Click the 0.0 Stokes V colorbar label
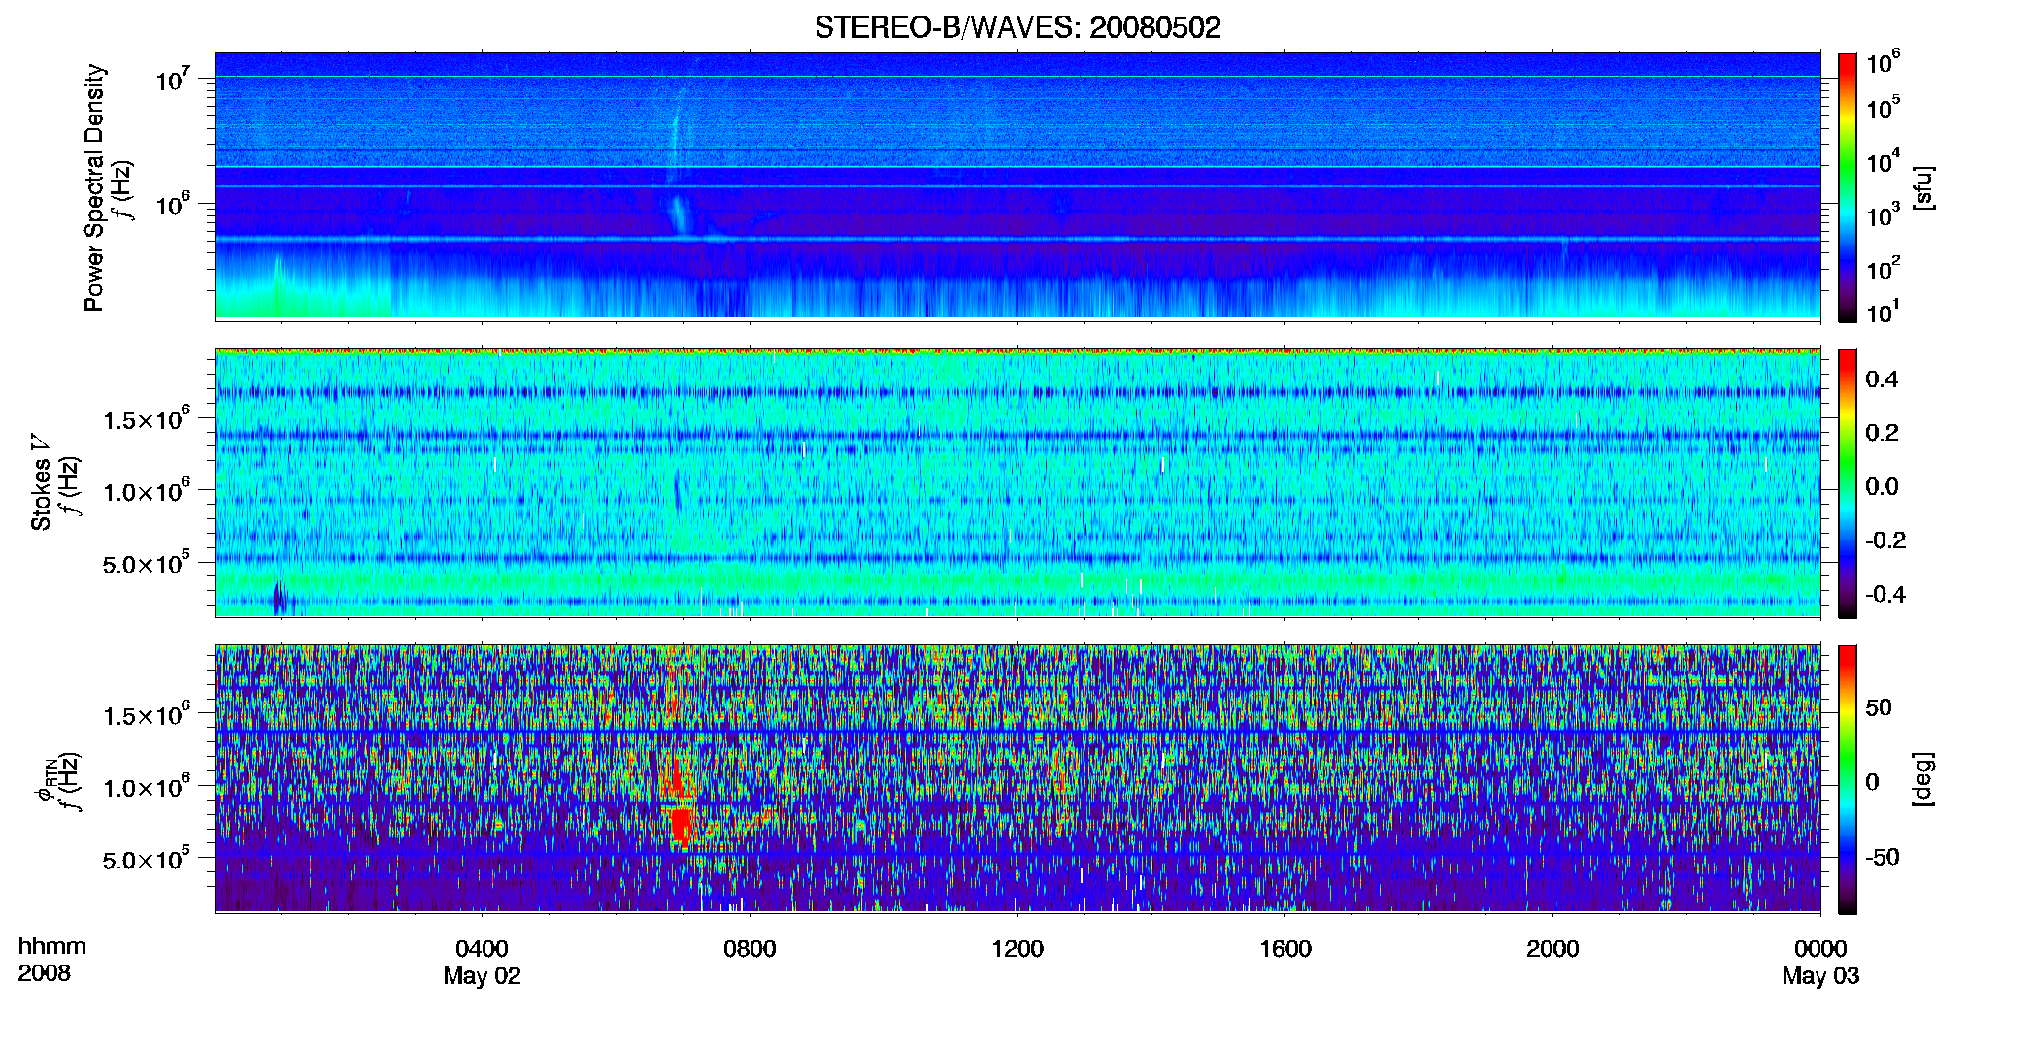The image size is (2035, 1048). tap(1882, 487)
